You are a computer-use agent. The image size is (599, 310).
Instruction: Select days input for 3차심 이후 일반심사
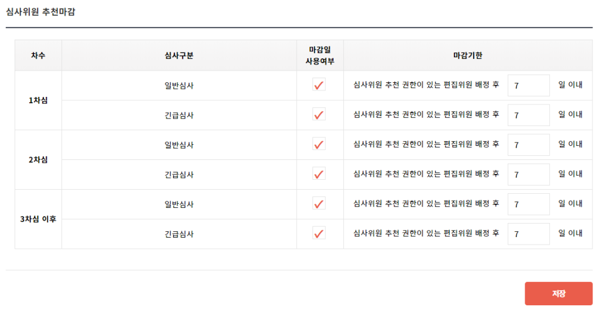529,204
